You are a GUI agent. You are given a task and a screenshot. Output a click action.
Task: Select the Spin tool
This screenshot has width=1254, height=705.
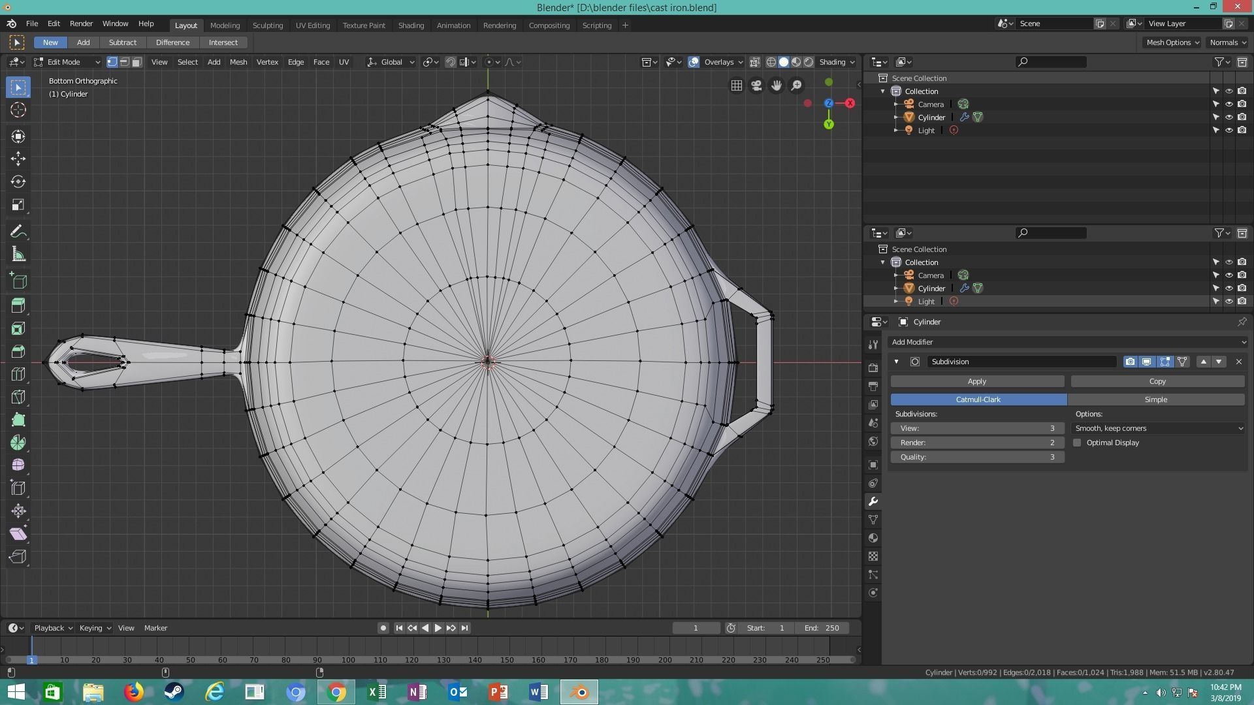(x=18, y=443)
